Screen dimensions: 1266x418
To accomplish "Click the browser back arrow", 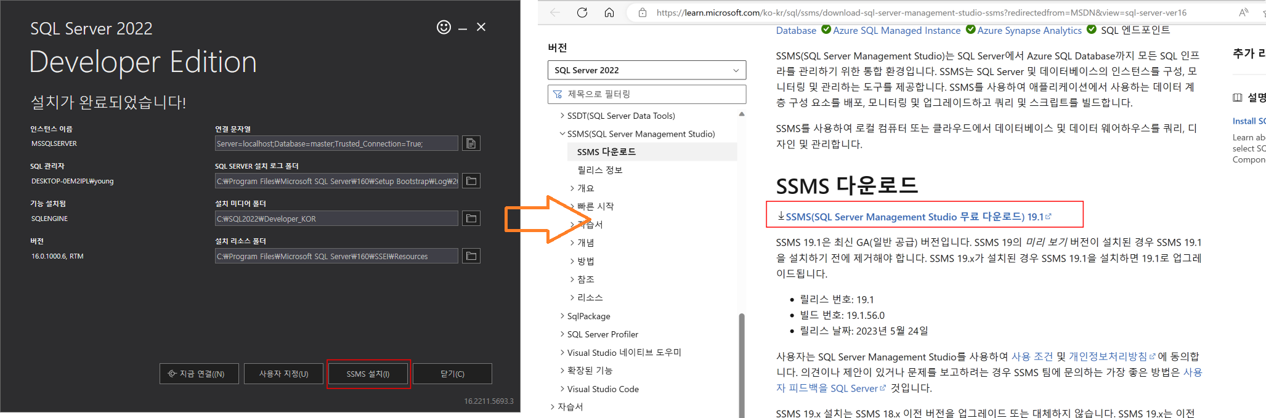I will (x=555, y=12).
